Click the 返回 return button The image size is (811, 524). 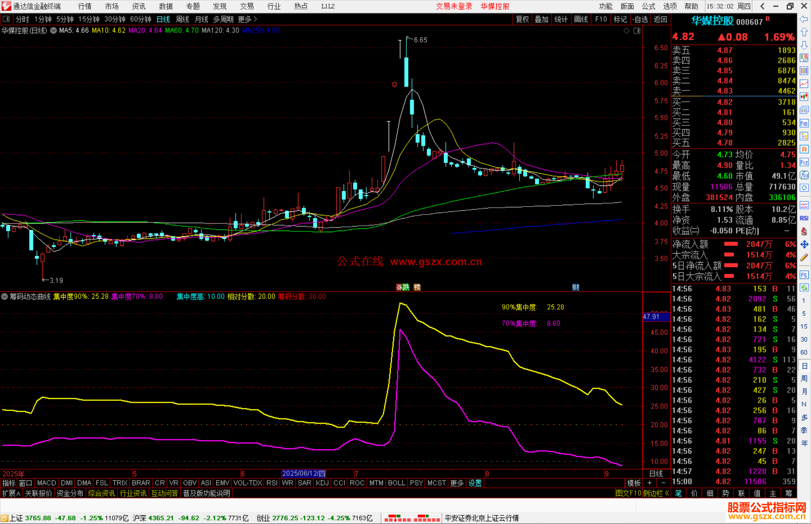660,19
